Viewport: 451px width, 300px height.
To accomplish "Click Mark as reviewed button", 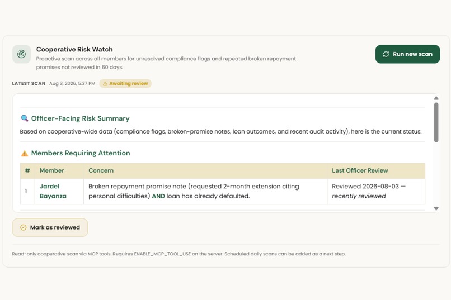I will click(50, 227).
